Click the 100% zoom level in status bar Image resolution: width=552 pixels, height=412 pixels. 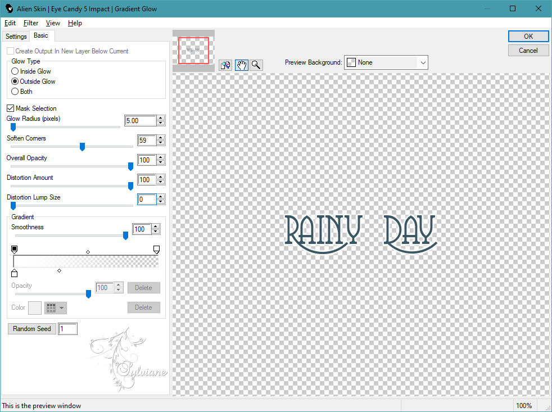click(x=523, y=406)
